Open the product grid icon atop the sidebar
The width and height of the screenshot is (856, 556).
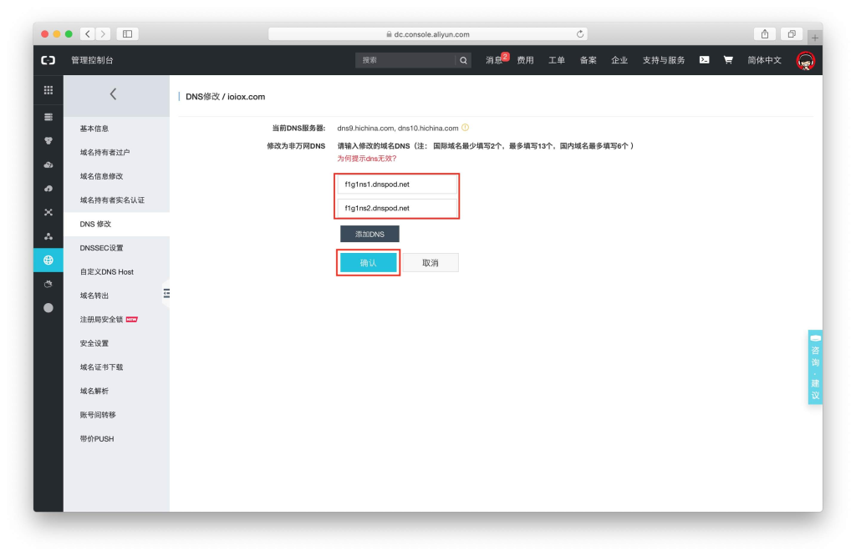click(x=48, y=89)
